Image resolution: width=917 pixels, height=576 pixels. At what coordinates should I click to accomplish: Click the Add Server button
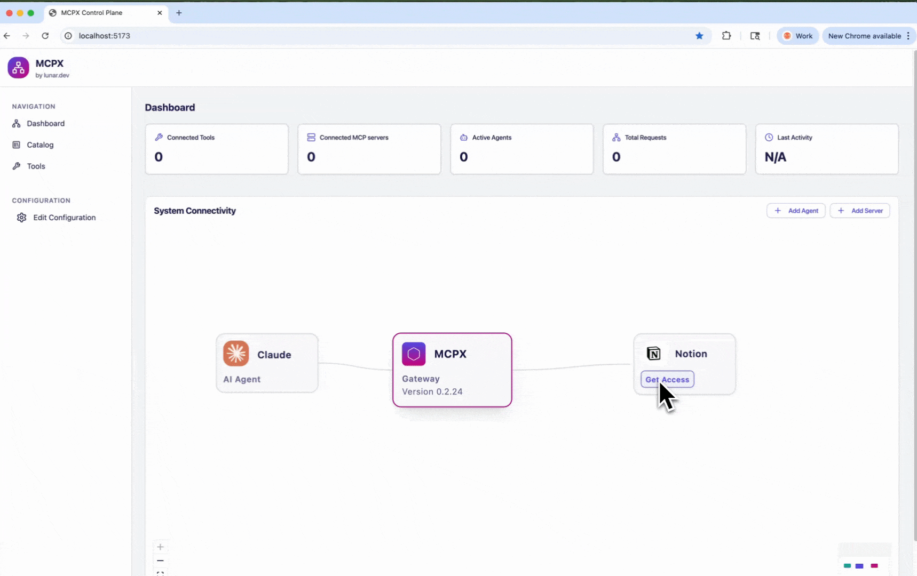[x=860, y=210]
